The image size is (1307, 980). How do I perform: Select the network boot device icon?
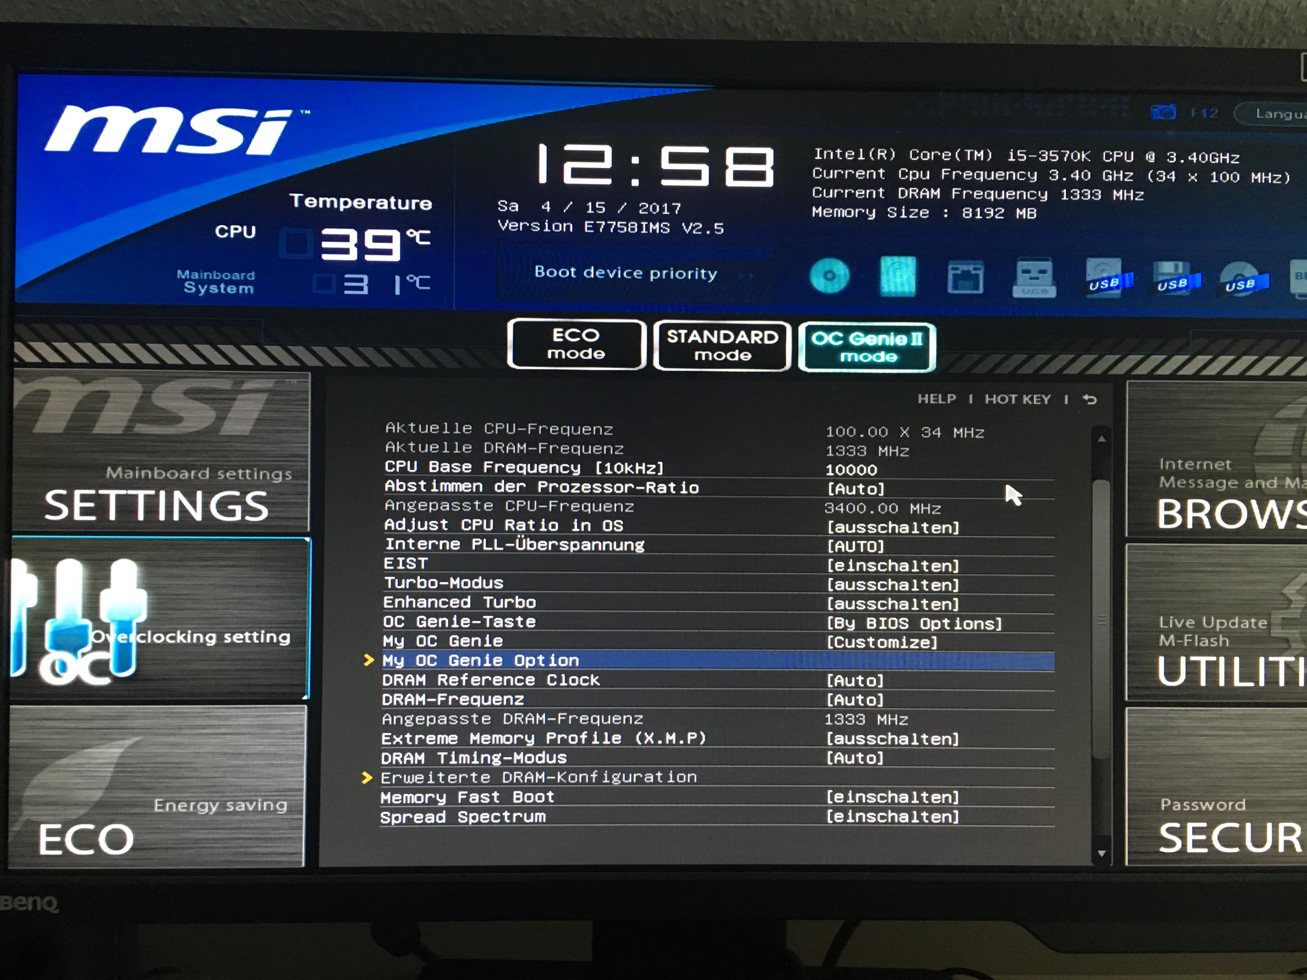click(966, 277)
